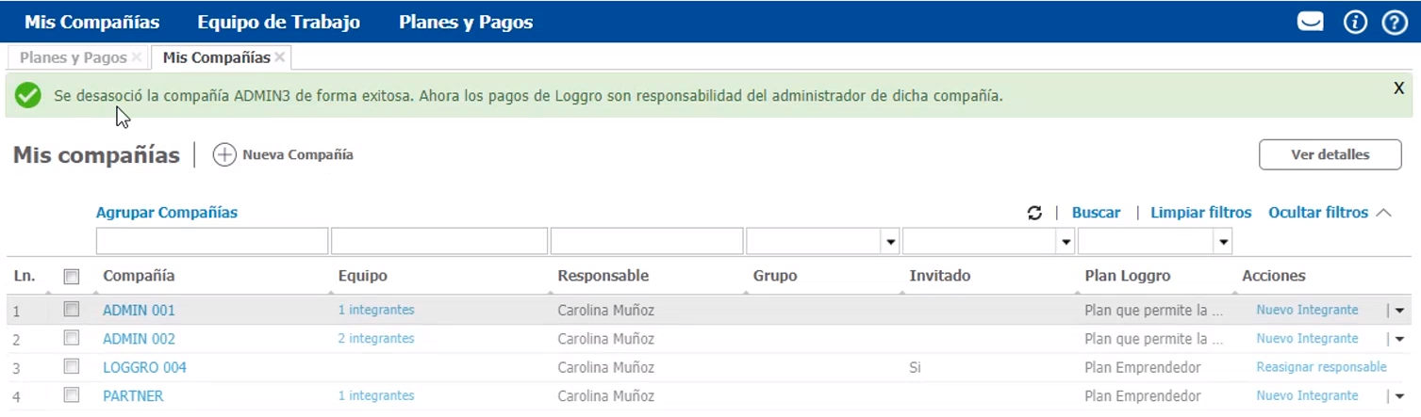Dismiss the green success notification
1421x417 pixels.
click(1399, 88)
